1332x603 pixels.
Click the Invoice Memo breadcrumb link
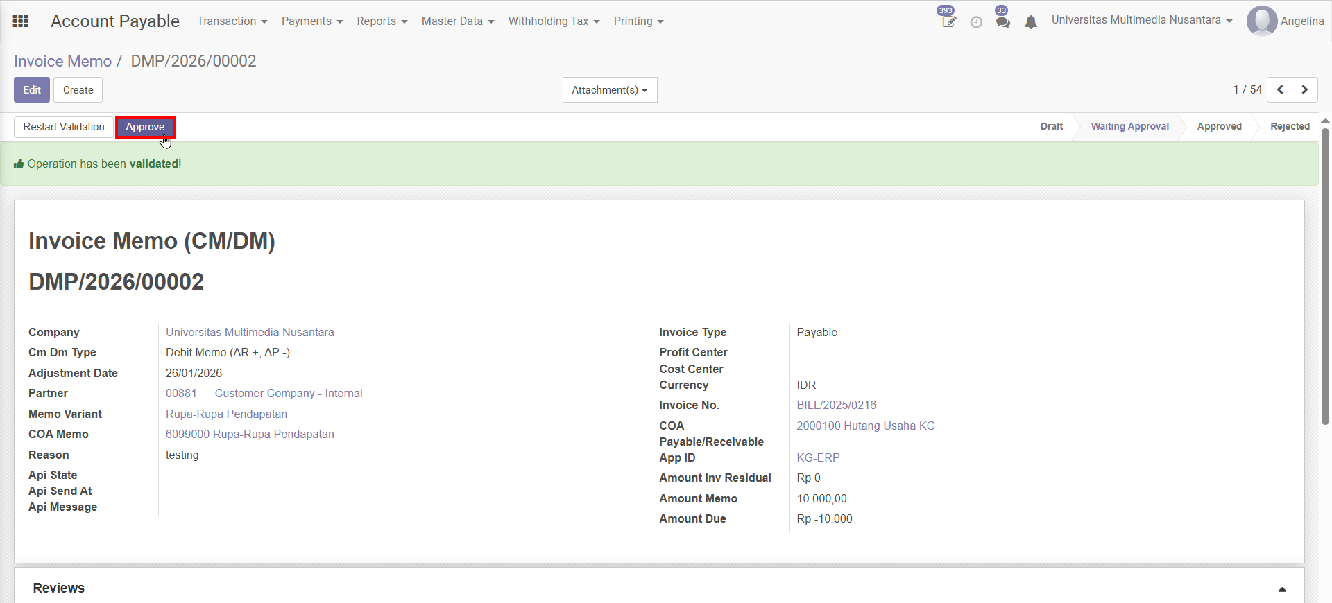(x=62, y=61)
